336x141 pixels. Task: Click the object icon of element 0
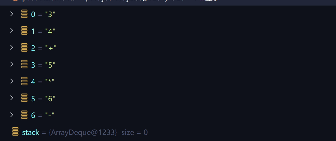[24, 14]
